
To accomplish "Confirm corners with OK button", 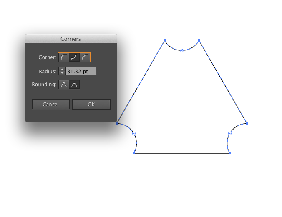I will click(x=91, y=104).
